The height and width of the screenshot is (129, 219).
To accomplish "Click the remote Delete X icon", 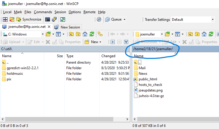I will [184, 42].
